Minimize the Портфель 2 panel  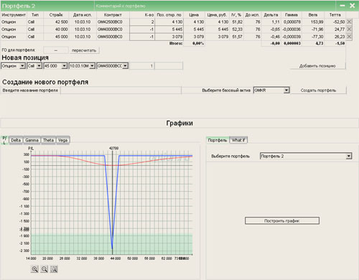coord(342,6)
